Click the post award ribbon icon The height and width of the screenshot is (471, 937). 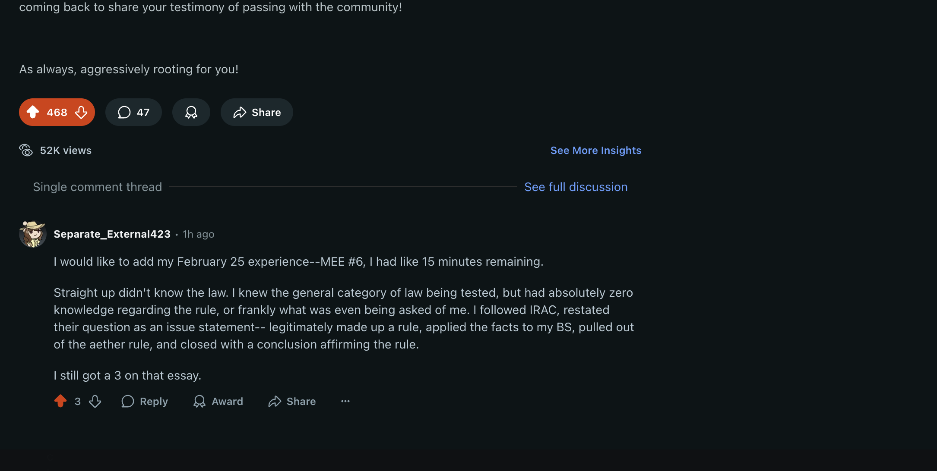pyautogui.click(x=191, y=112)
